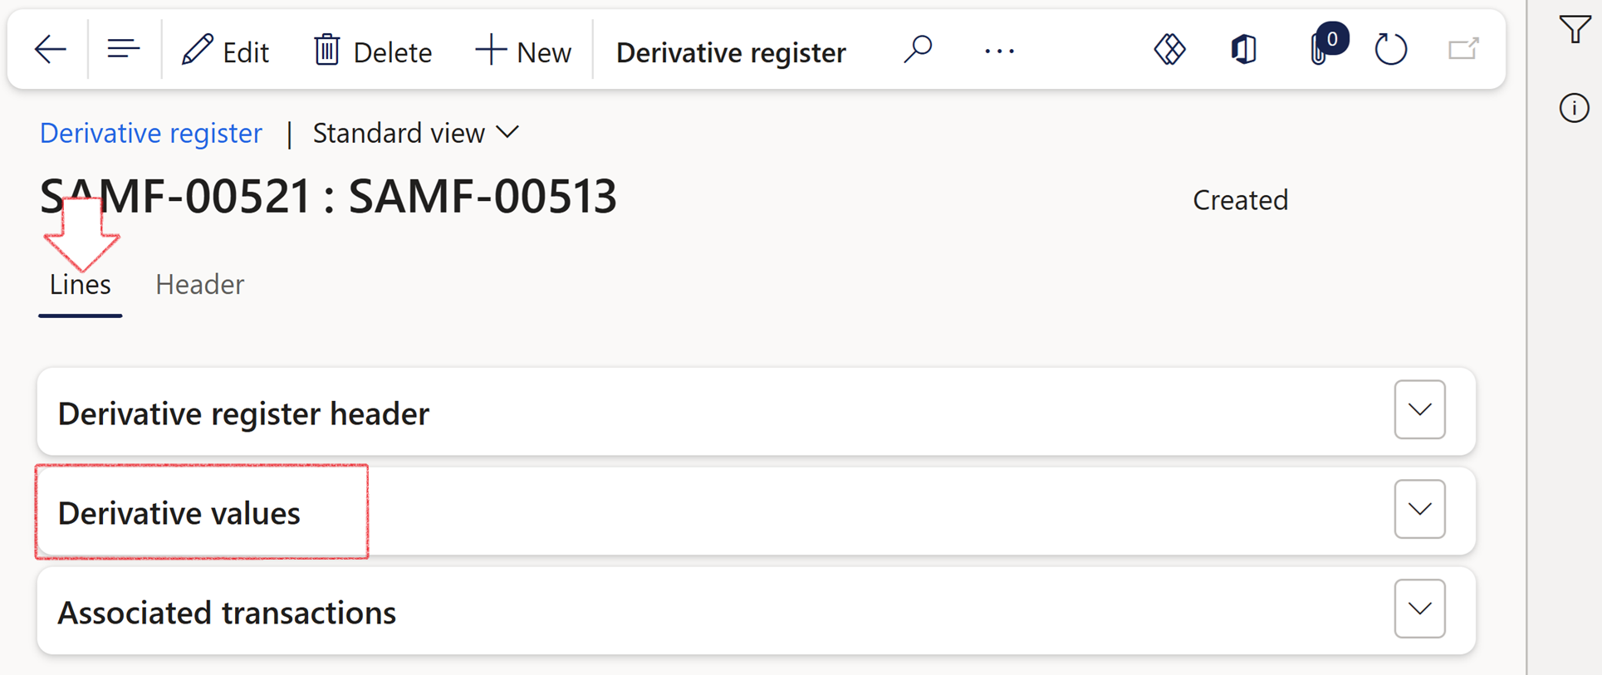Viewport: 1602px width, 675px height.
Task: Open attachments paperclip with badge
Action: point(1320,51)
